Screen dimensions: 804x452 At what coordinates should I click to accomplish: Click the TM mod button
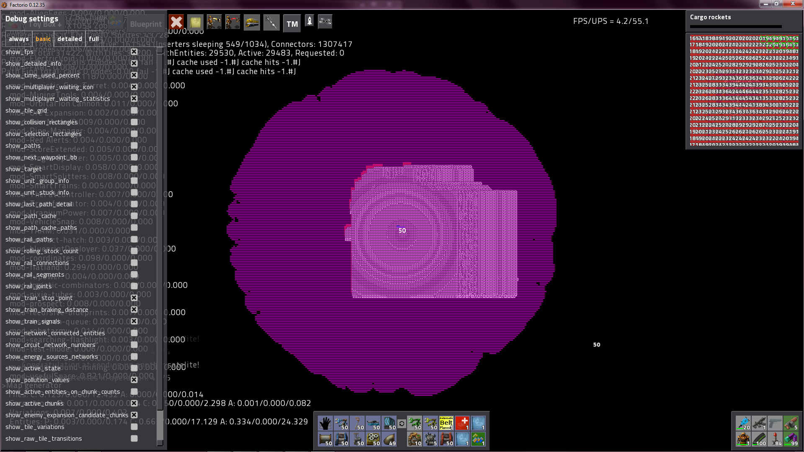pyautogui.click(x=292, y=24)
